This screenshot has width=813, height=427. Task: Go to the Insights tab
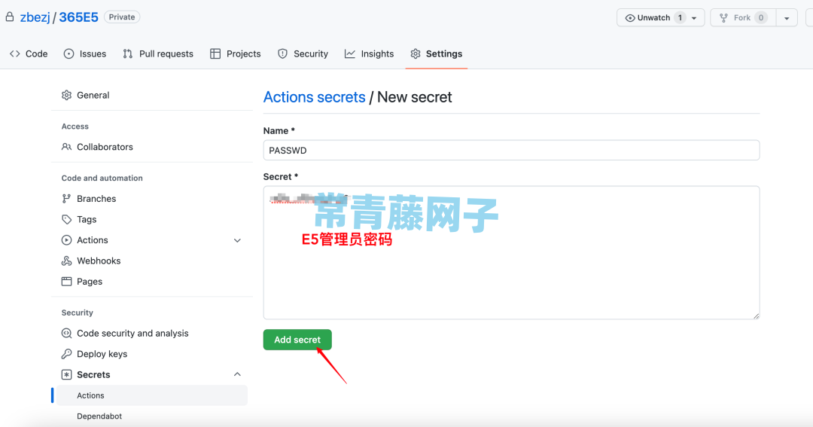pyautogui.click(x=369, y=54)
